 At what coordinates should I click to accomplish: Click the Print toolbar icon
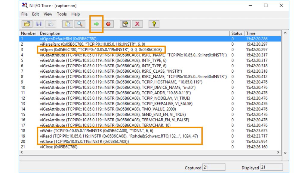[51, 24]
